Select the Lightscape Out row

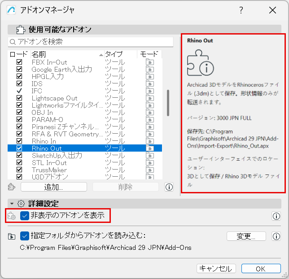point(85,98)
